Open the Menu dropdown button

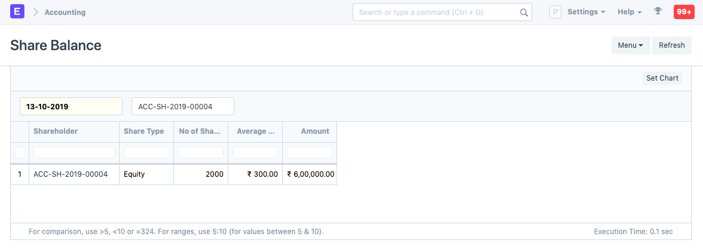pos(630,45)
